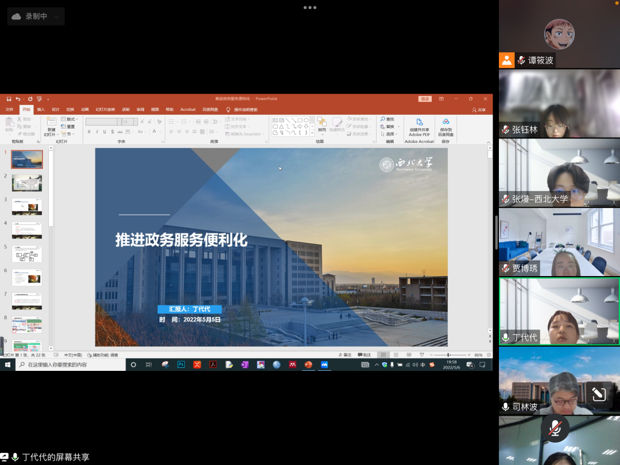
Task: Click Save to Baidu Netdisk icon
Action: click(x=445, y=122)
